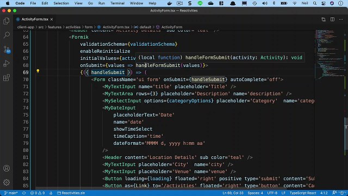This screenshot has width=348, height=196.
Task: Open the Search view in activity bar
Action: 7,35
